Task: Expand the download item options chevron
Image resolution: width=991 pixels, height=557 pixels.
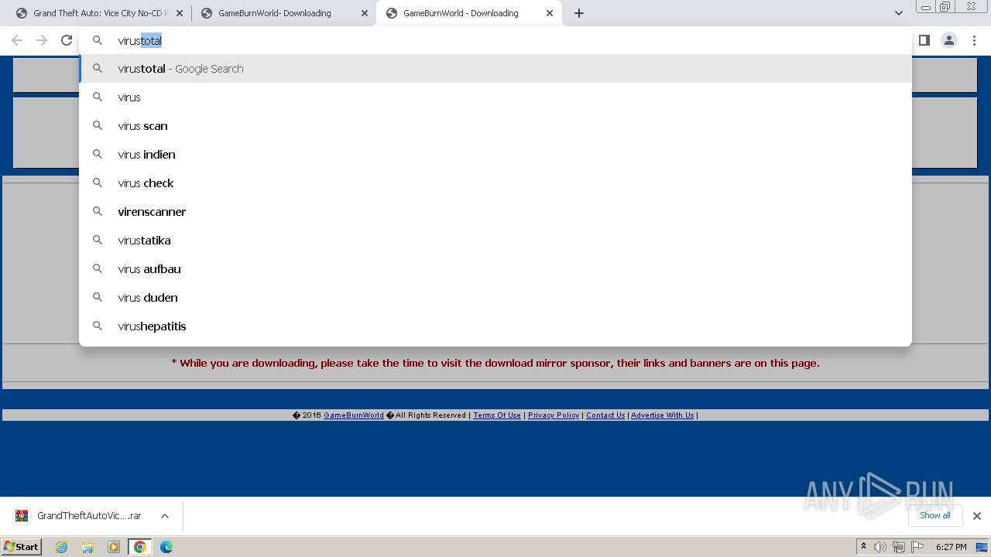Action: (165, 516)
